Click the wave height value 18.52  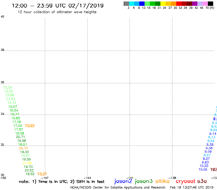tap(30, 174)
